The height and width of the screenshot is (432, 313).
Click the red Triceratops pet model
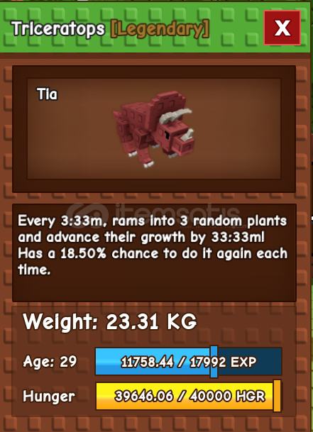153,129
